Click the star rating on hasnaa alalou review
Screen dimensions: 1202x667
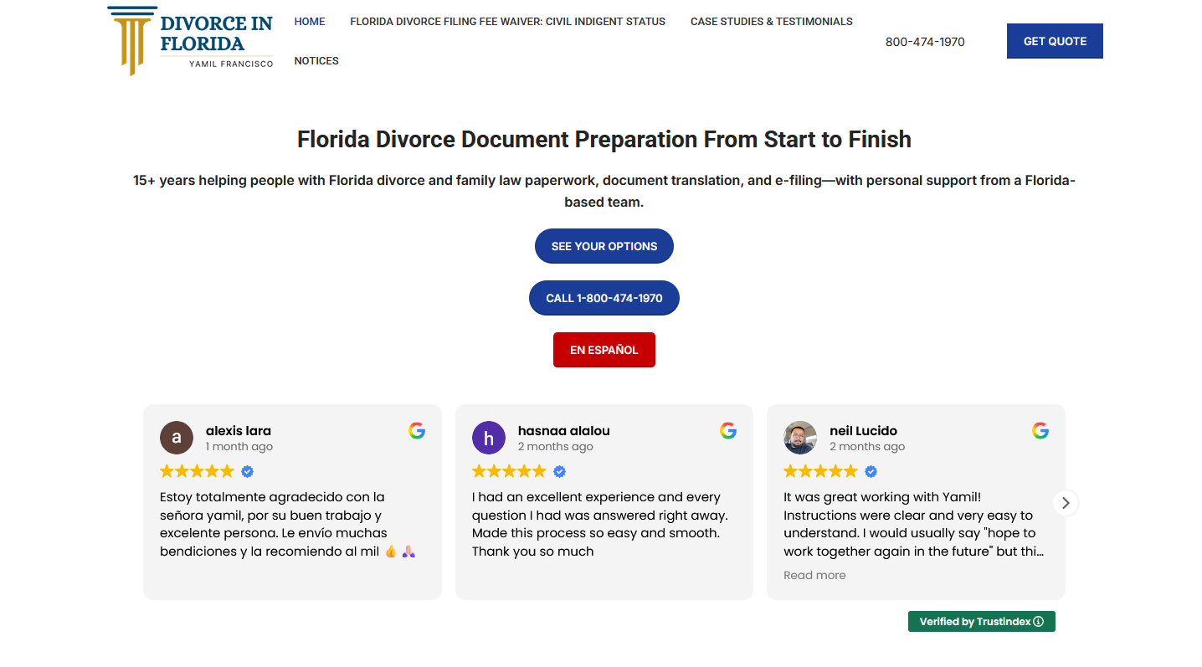509,471
